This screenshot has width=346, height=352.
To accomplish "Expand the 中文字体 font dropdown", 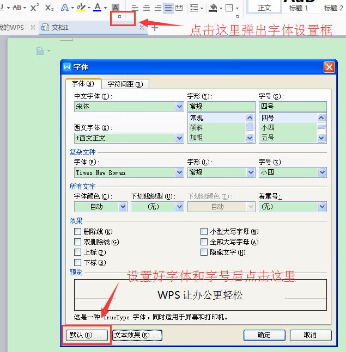I will pyautogui.click(x=179, y=107).
